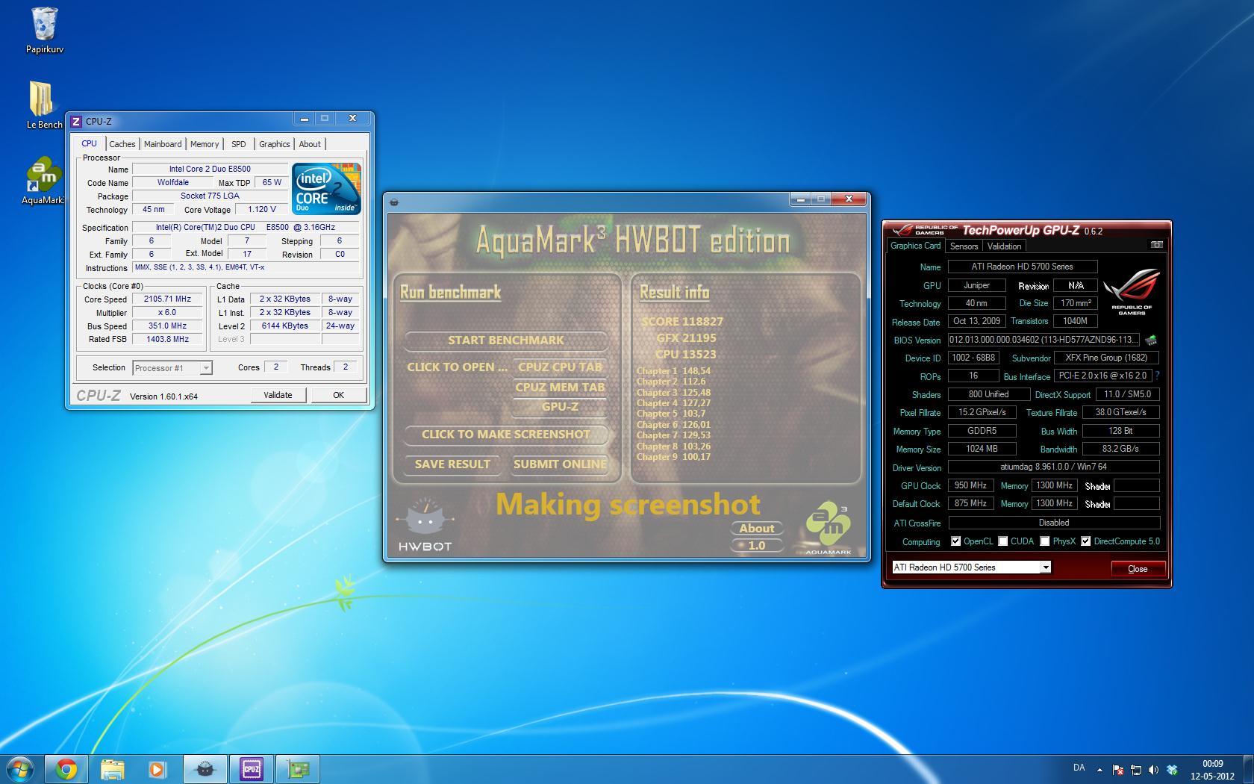Click the BIOS save chip icon in GPU-Z
The height and width of the screenshot is (784, 1254).
[x=1151, y=340]
